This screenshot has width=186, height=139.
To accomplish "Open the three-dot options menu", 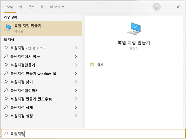I will 168,7.
